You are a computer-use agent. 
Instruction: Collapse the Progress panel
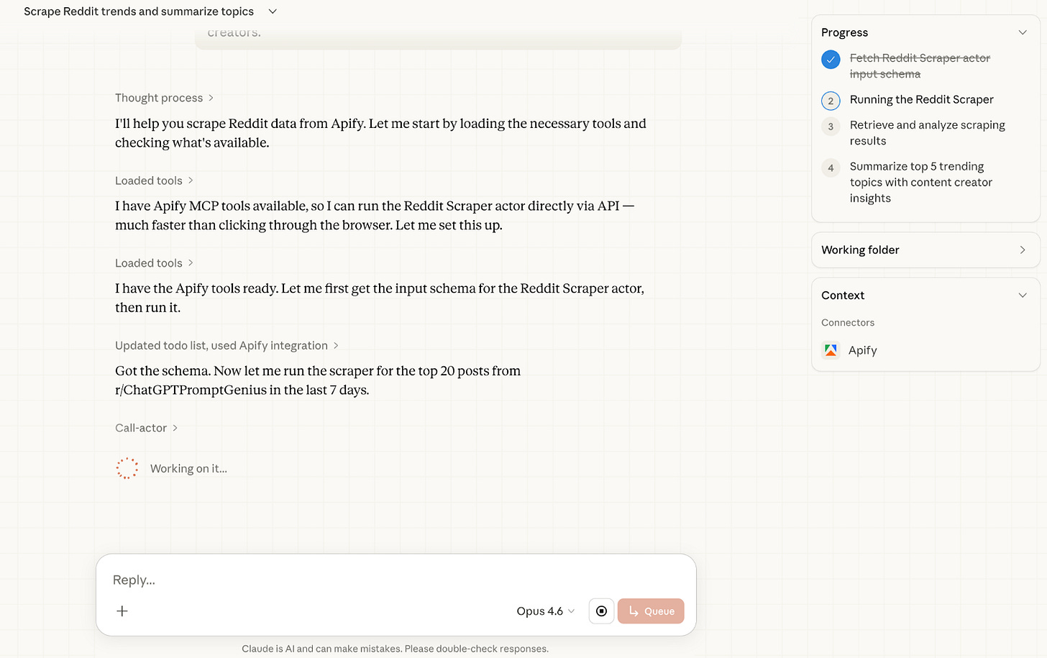(x=1023, y=32)
